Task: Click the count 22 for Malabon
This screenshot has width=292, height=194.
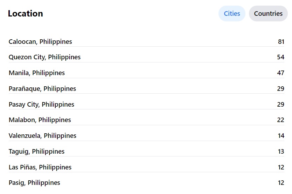Action: 280,120
